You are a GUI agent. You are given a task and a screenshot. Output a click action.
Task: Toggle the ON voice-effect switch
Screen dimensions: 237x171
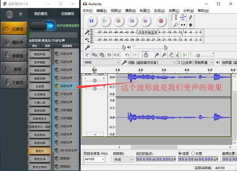pyautogui.click(x=42, y=26)
